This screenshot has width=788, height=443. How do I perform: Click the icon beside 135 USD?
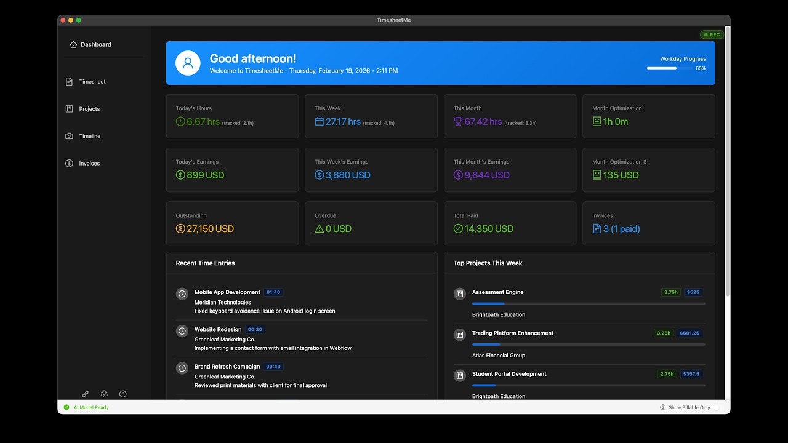point(597,175)
